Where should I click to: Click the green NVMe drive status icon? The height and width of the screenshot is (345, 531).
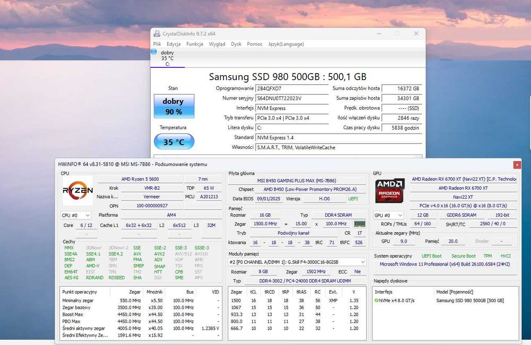tap(376, 300)
